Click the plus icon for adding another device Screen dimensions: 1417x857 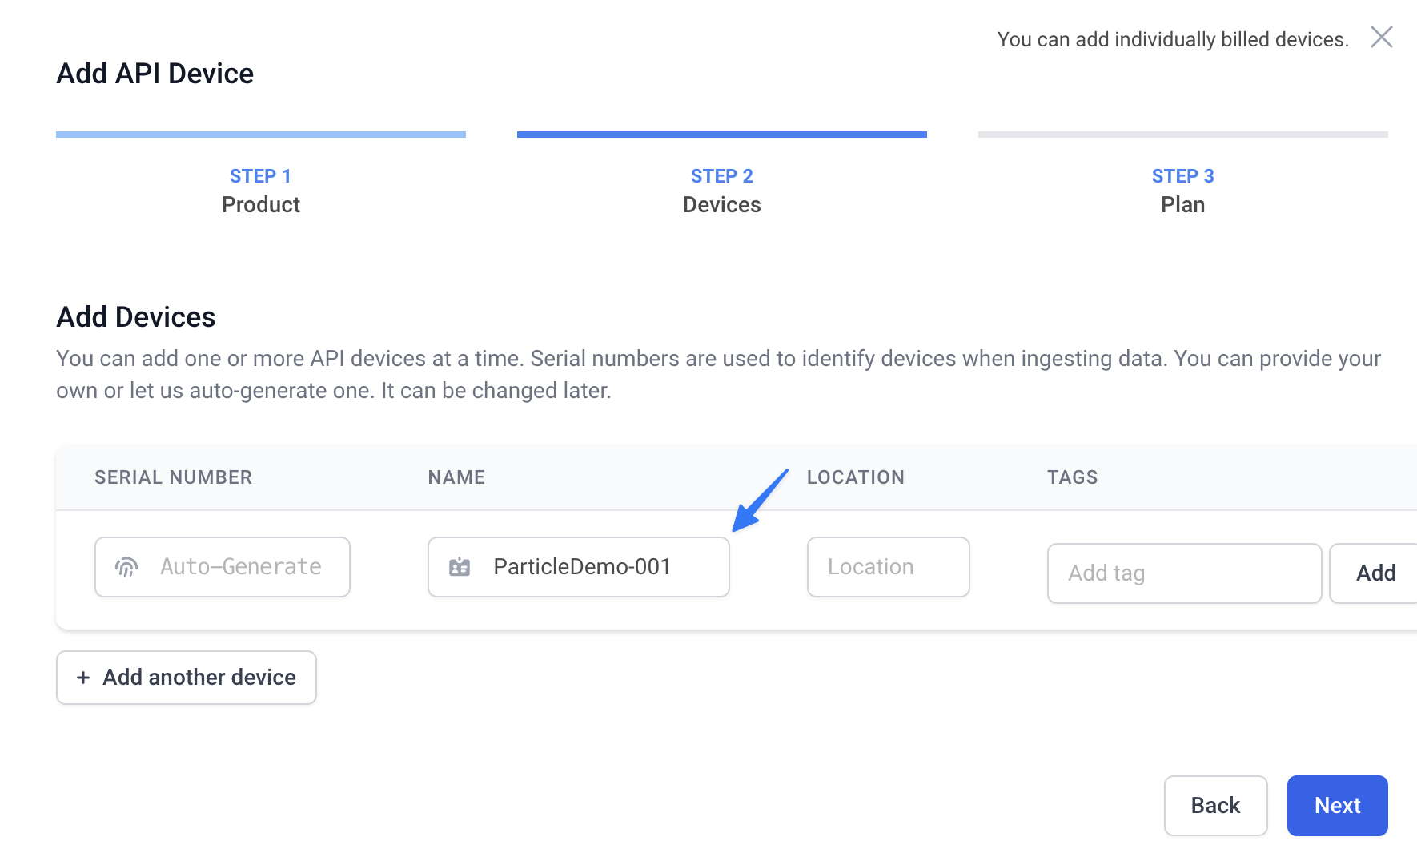coord(83,678)
